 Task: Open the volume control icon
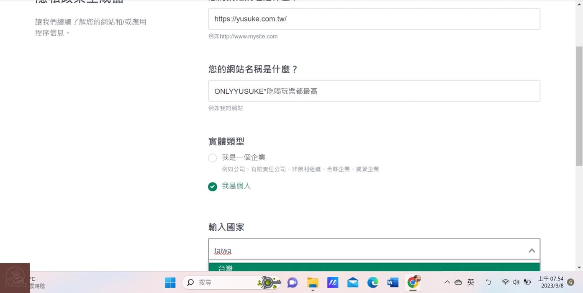pyautogui.click(x=516, y=283)
